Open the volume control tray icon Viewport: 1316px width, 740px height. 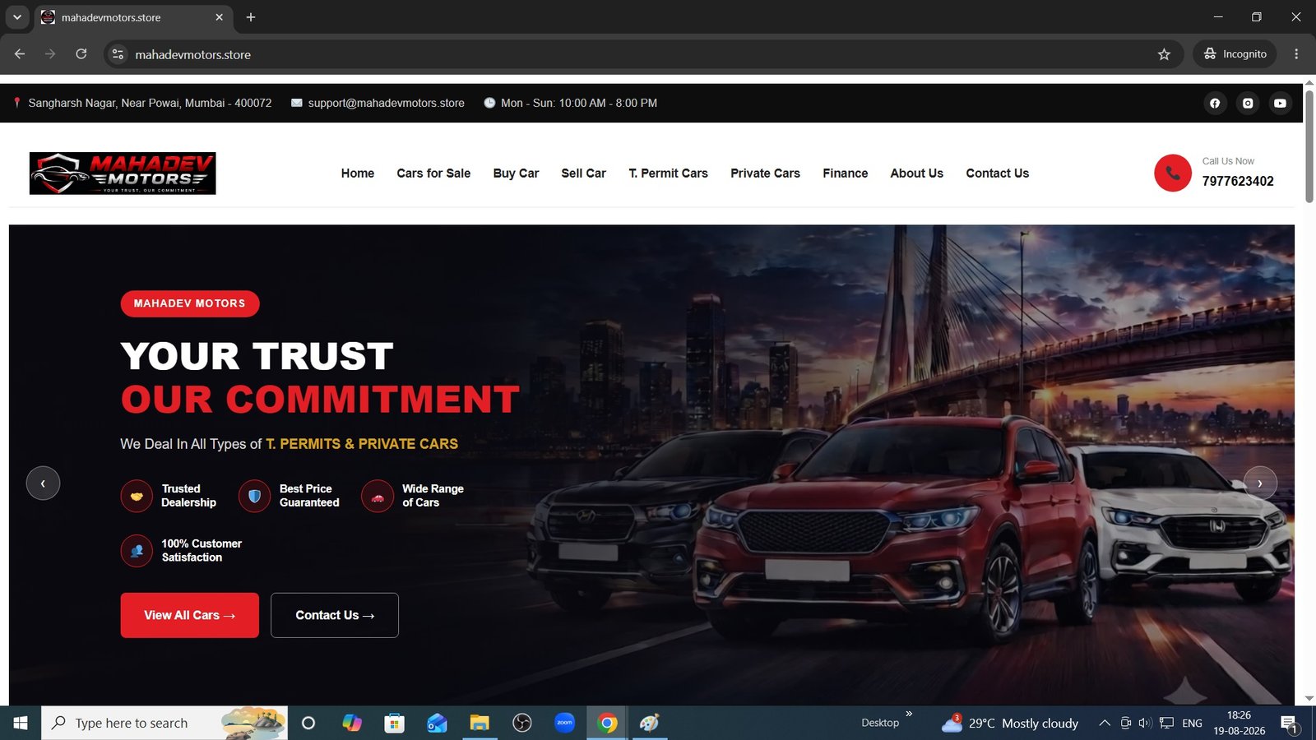pos(1145,723)
